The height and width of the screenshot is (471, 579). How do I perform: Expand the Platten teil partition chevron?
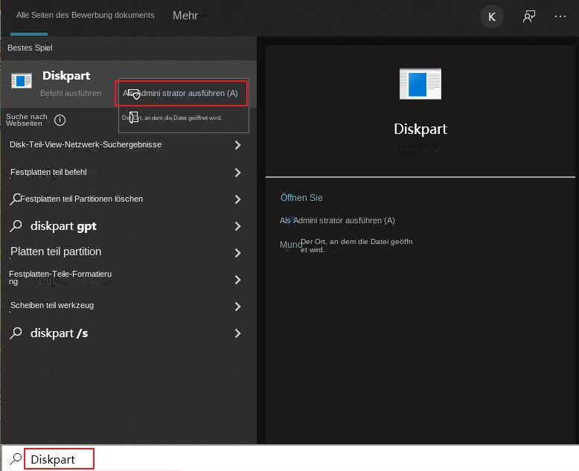[237, 253]
